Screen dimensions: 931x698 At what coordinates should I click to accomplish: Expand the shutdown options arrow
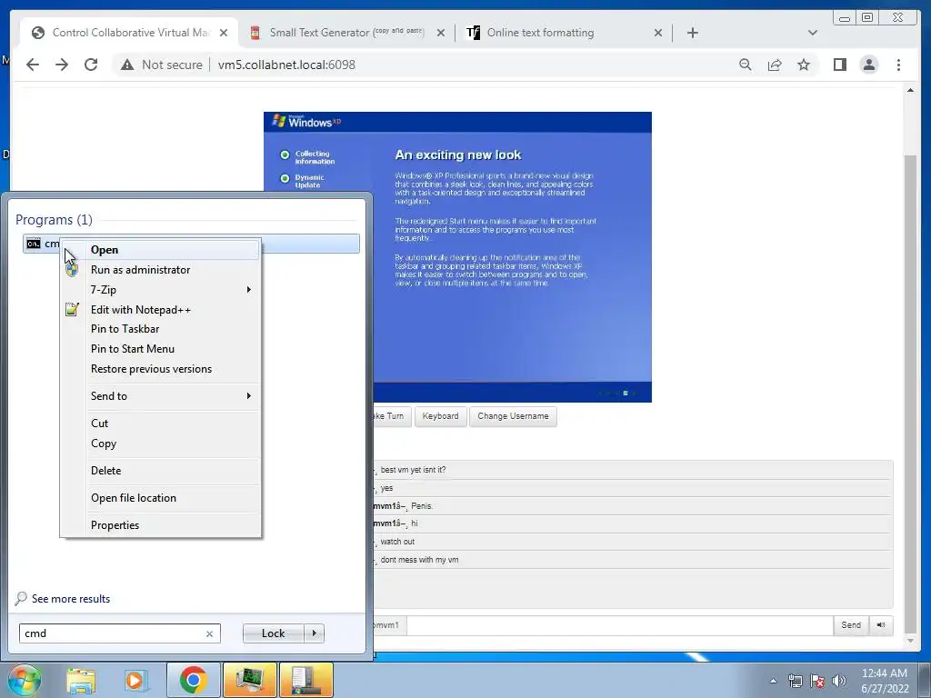tap(314, 633)
